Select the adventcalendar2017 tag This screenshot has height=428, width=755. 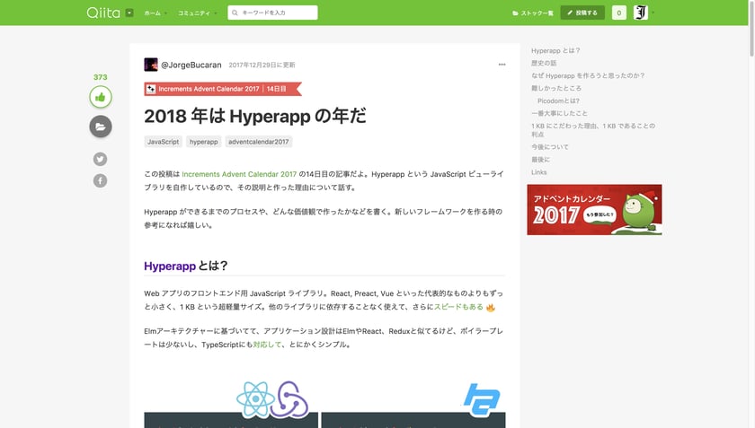tap(259, 142)
